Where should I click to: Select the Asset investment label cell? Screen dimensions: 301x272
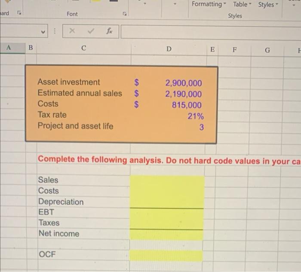coord(69,82)
